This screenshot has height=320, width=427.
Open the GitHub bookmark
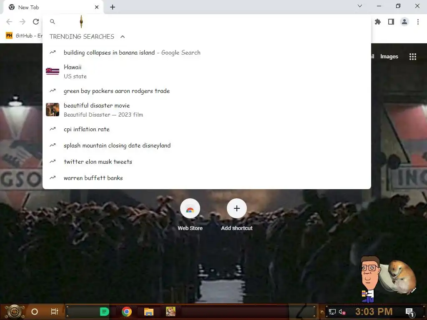(x=24, y=36)
